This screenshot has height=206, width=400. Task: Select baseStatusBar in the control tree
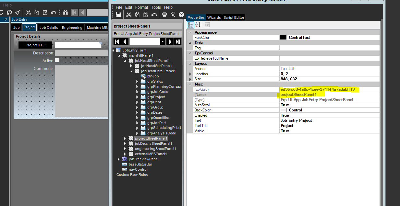(x=140, y=164)
